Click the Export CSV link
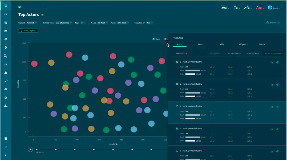The width and height of the screenshot is (287, 160). 273,23
